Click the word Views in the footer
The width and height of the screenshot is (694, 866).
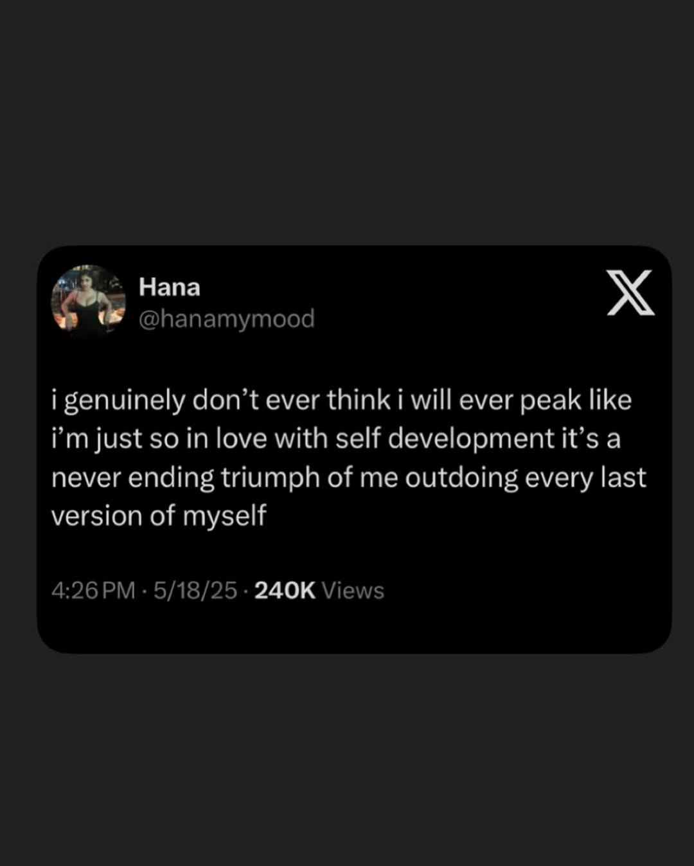point(353,590)
